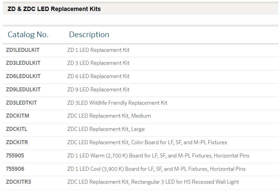The height and width of the screenshot is (192, 280).
Task: Click the Catalog No. column header
Action: tap(28, 35)
